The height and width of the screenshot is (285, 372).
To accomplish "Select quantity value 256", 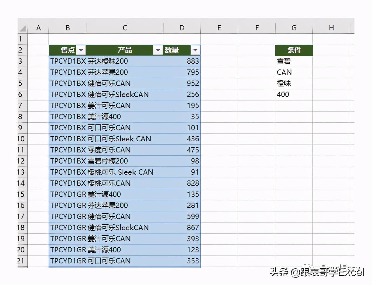I will [x=182, y=95].
